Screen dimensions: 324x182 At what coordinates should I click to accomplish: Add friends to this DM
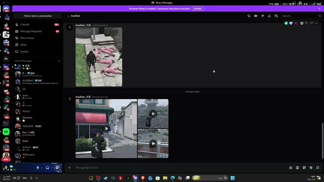tap(269, 16)
